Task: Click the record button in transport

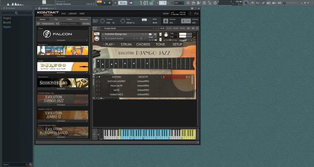Action: (115, 3)
